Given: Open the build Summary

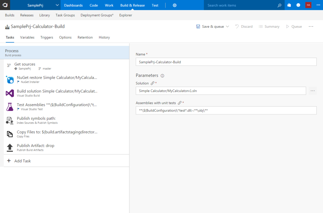Looking at the screenshot, I should [x=269, y=26].
